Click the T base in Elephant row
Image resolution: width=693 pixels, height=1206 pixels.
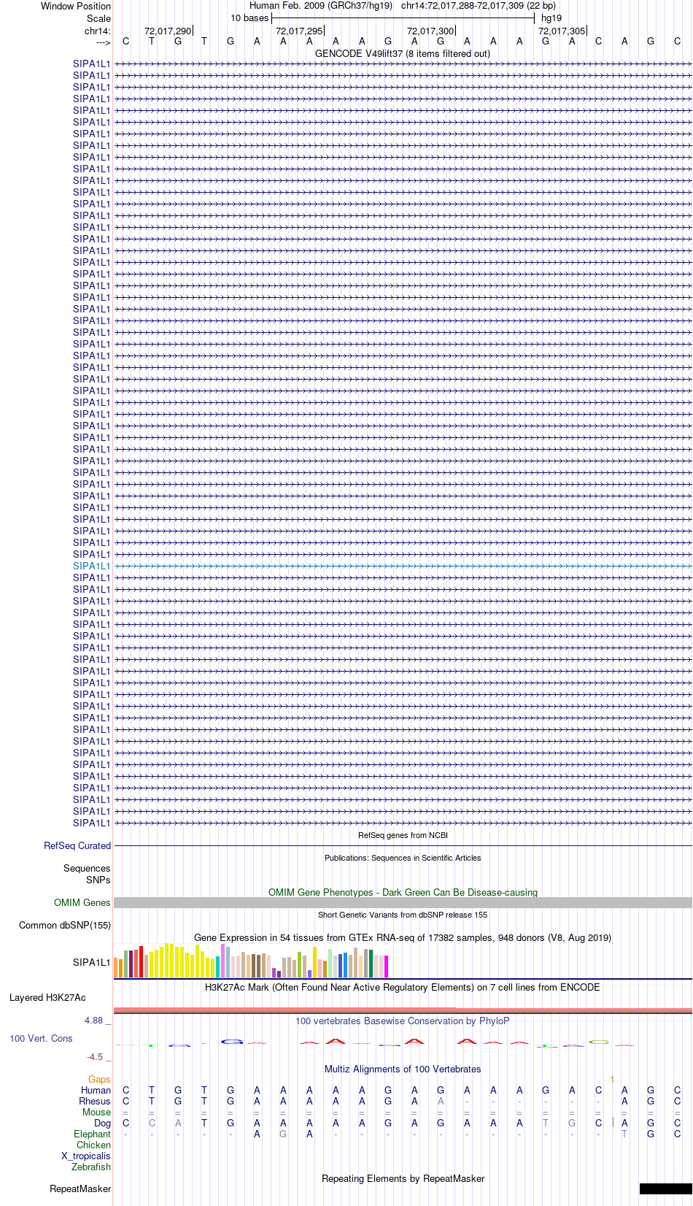click(x=624, y=1134)
